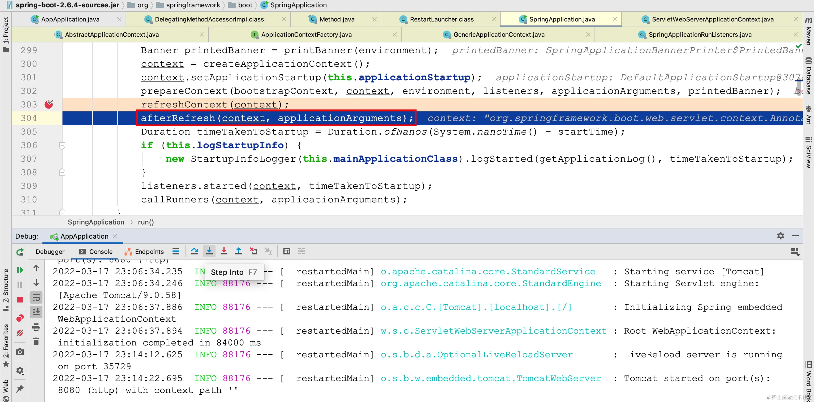The height and width of the screenshot is (402, 814).
Task: Open debug settings gear dropdown at left
Action: (20, 370)
